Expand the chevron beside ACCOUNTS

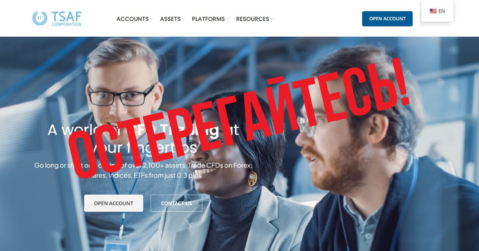[151, 19]
